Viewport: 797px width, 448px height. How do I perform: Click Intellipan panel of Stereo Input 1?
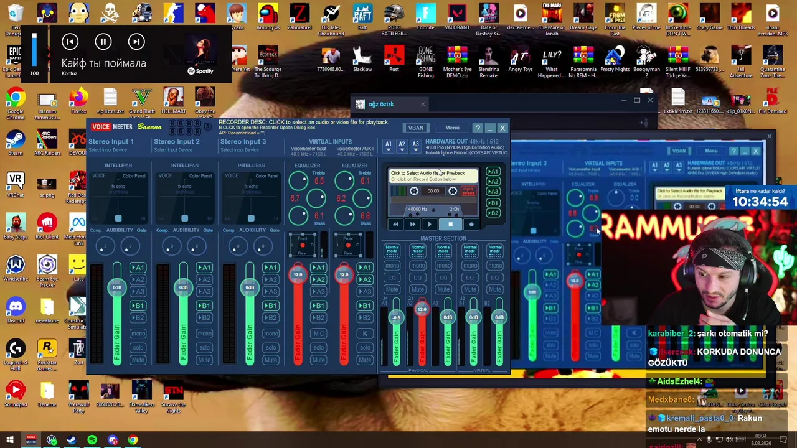[118, 197]
